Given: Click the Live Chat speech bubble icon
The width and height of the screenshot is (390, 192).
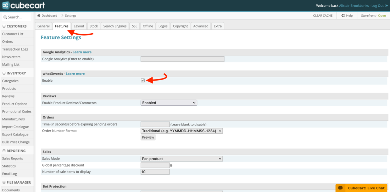Looking at the screenshot, I should click(340, 188).
